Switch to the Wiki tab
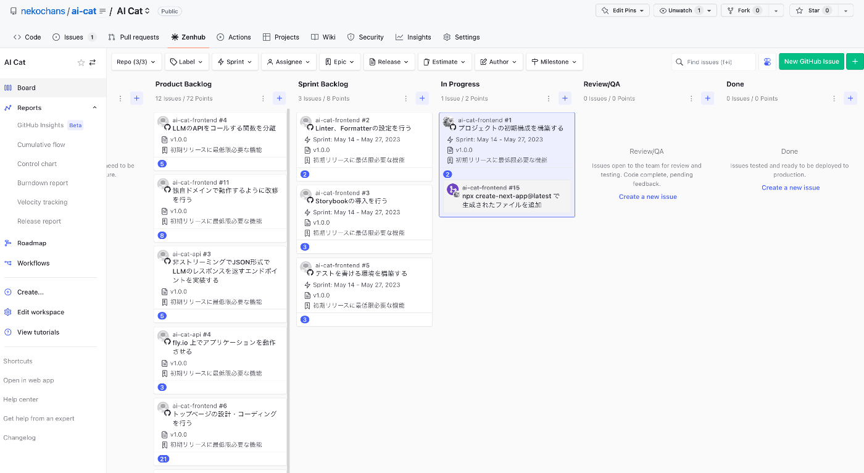 323,37
